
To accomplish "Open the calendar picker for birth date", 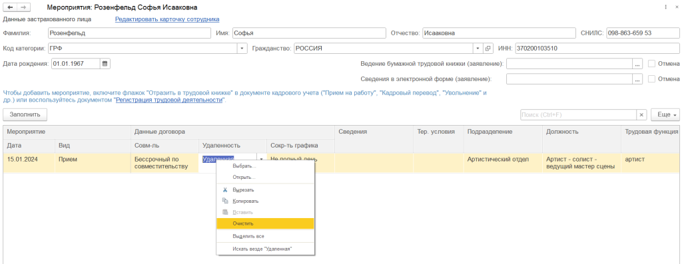I will point(105,63).
